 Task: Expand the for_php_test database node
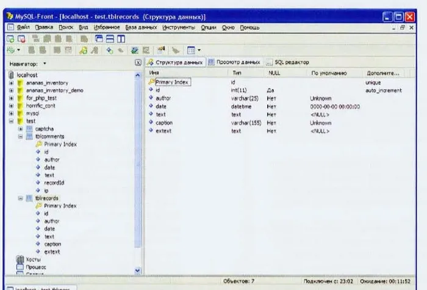tap(11, 98)
